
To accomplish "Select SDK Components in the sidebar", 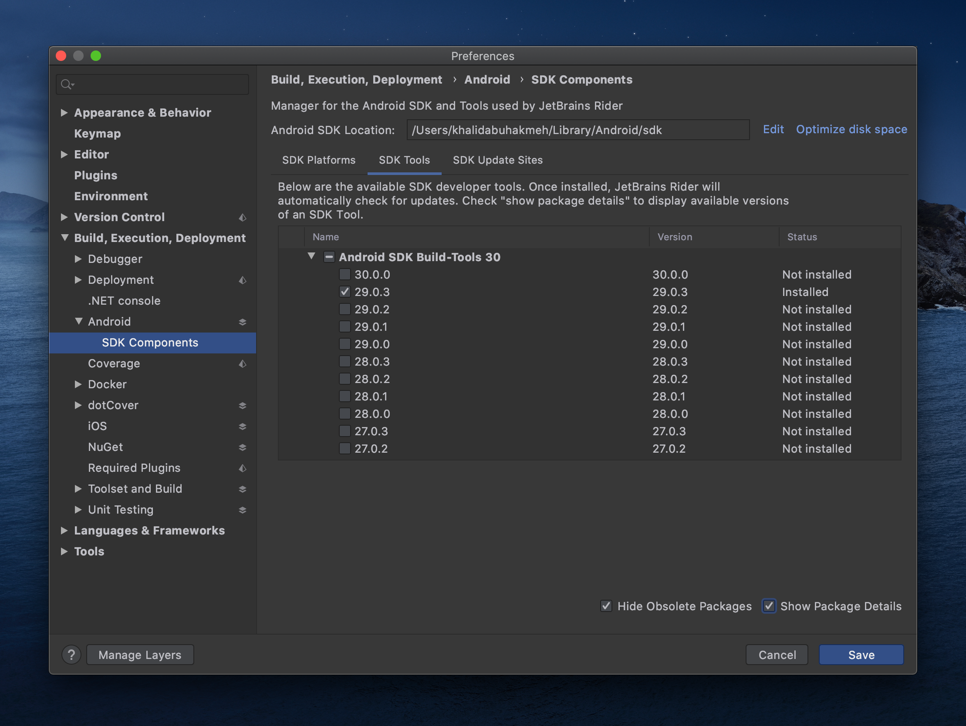I will click(x=152, y=343).
